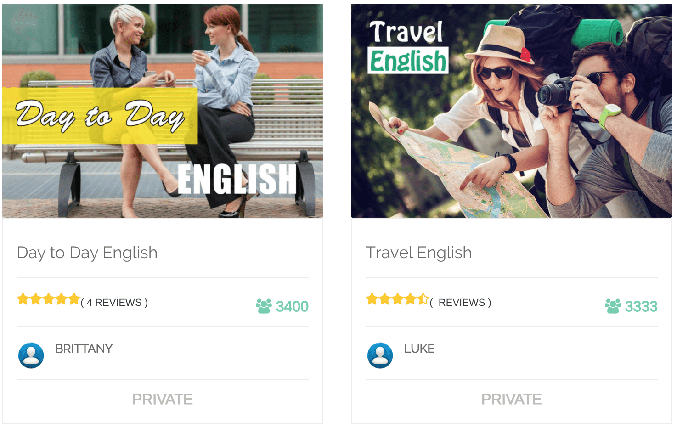Open the Travel English course thumbnail

[x=512, y=111]
